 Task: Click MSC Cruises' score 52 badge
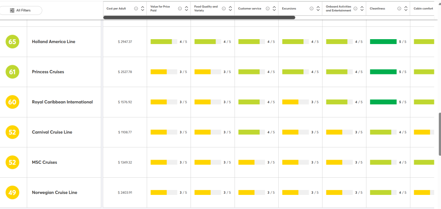click(12, 162)
